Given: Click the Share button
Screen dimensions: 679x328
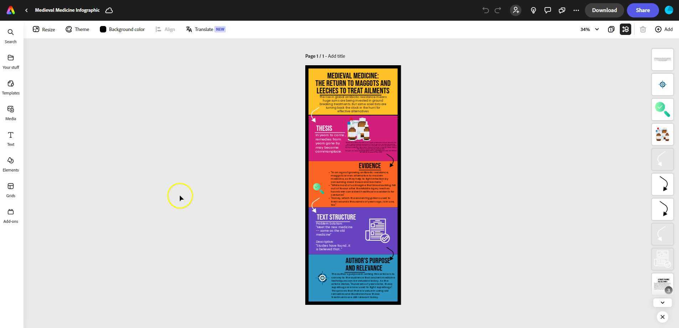Looking at the screenshot, I should click(x=642, y=10).
